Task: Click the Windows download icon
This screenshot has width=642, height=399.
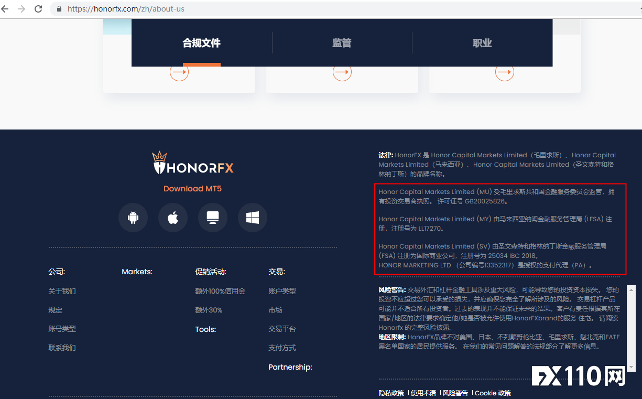Action: click(x=253, y=217)
